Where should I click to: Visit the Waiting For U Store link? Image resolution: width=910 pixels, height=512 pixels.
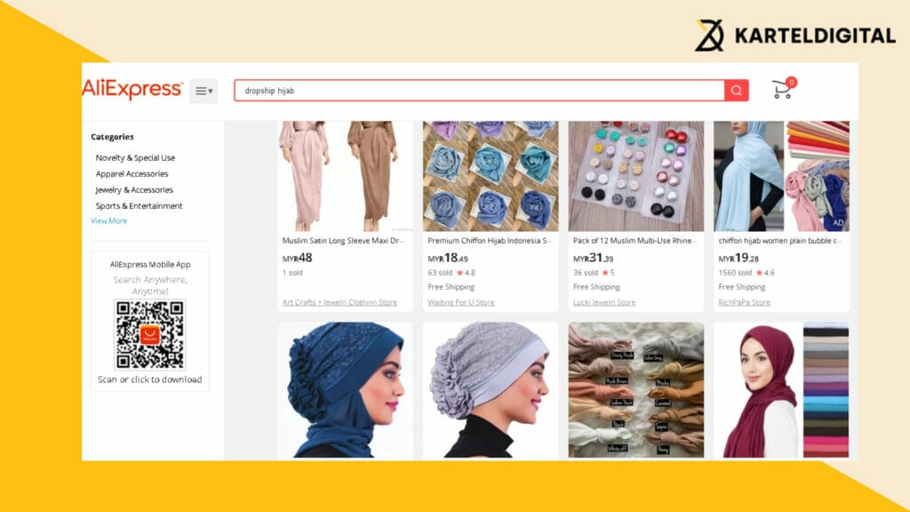[x=461, y=302]
